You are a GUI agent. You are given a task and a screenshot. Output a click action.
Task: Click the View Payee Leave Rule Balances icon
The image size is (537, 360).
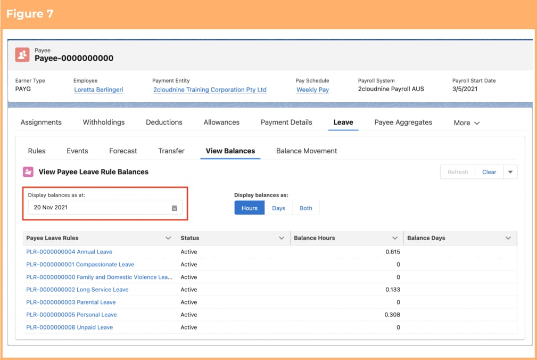[28, 171]
